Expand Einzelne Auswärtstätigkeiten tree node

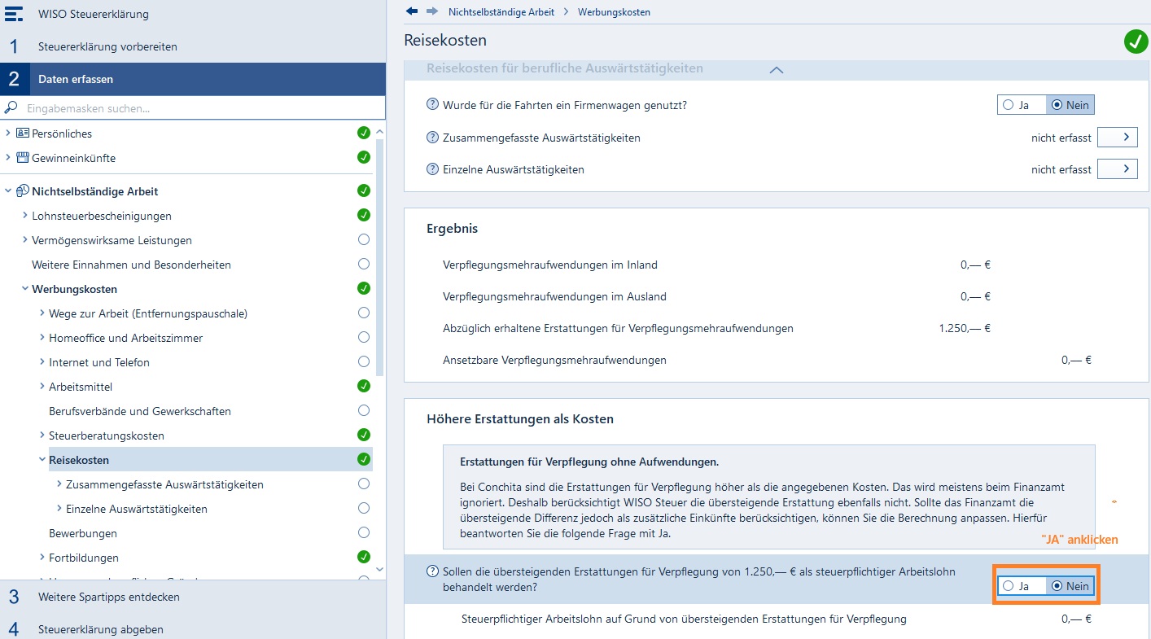tap(59, 509)
